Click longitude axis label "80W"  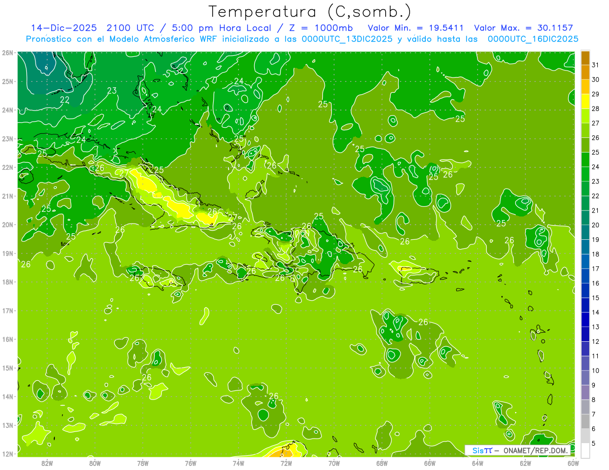coord(95,463)
